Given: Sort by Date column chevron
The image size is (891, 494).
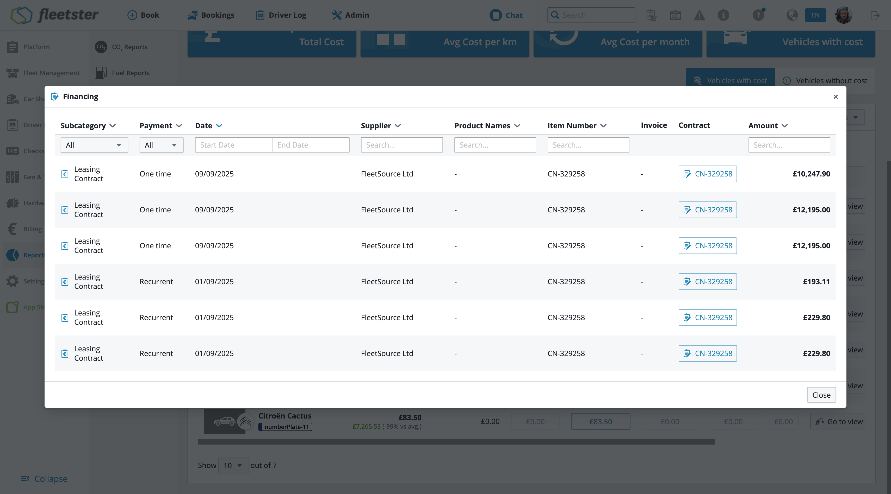Looking at the screenshot, I should [219, 126].
